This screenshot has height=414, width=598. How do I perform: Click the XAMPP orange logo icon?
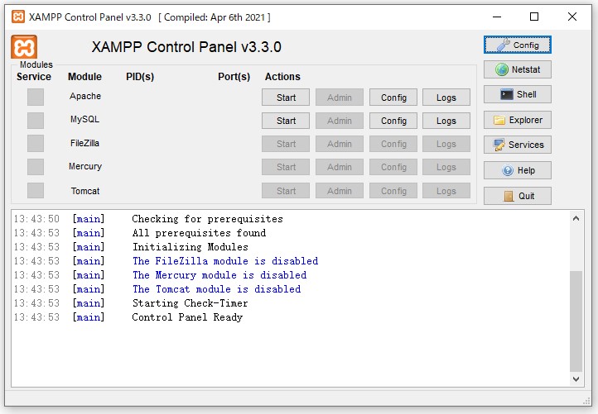(x=23, y=47)
